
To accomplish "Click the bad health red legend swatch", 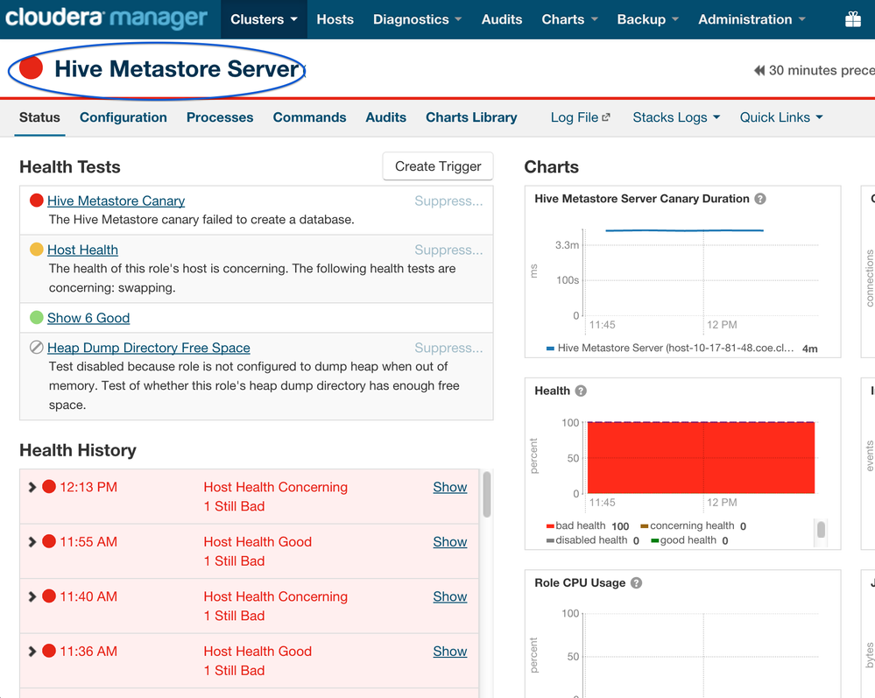I will [x=550, y=526].
